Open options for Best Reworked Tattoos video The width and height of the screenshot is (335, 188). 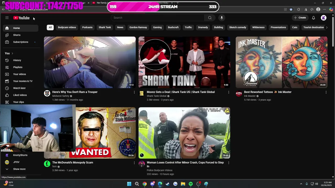[x=326, y=92]
